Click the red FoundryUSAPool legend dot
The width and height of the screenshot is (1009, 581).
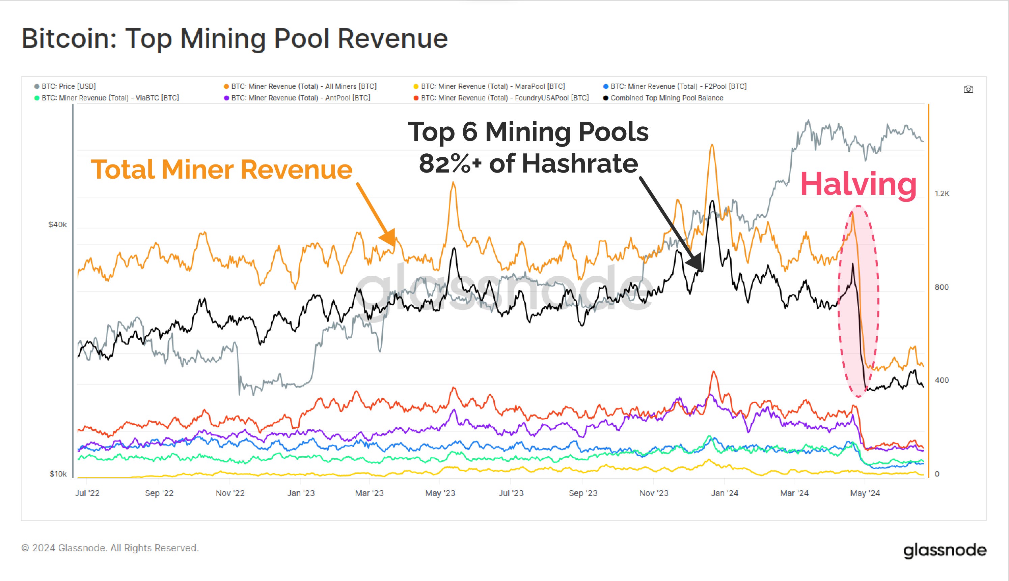[416, 98]
